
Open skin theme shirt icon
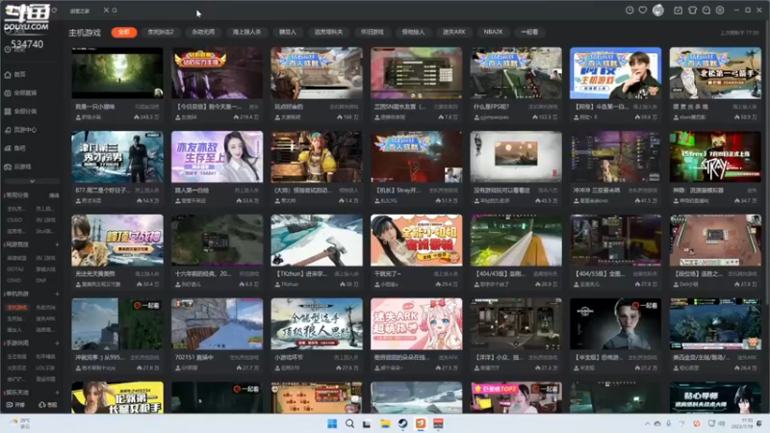pyautogui.click(x=692, y=10)
